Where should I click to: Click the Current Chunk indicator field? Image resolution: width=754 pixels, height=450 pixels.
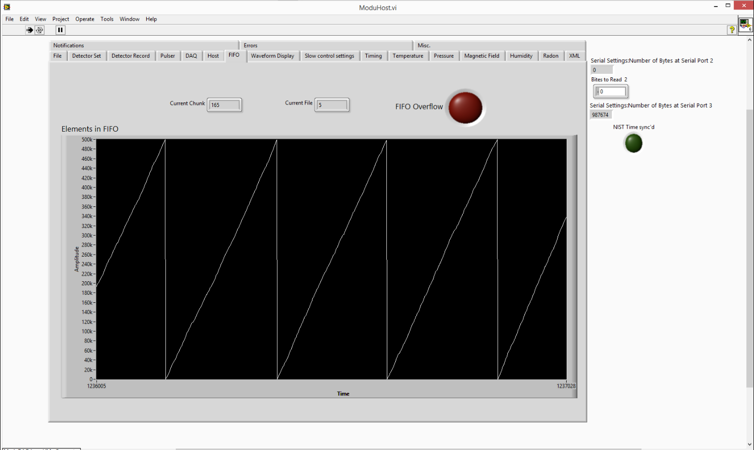point(225,105)
